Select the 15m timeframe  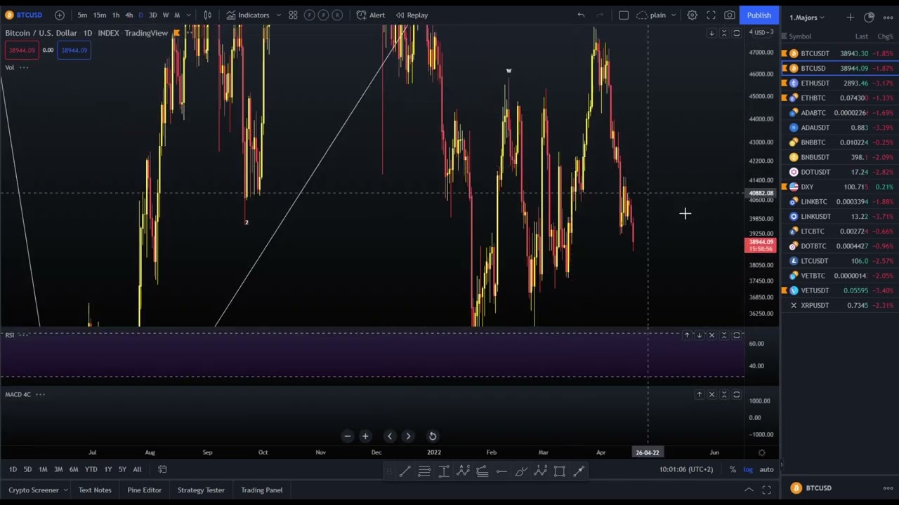(100, 15)
